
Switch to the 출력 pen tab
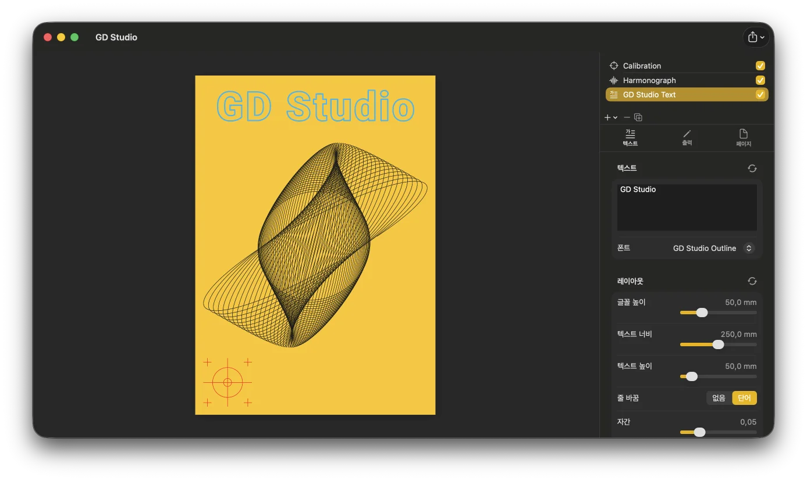click(687, 138)
